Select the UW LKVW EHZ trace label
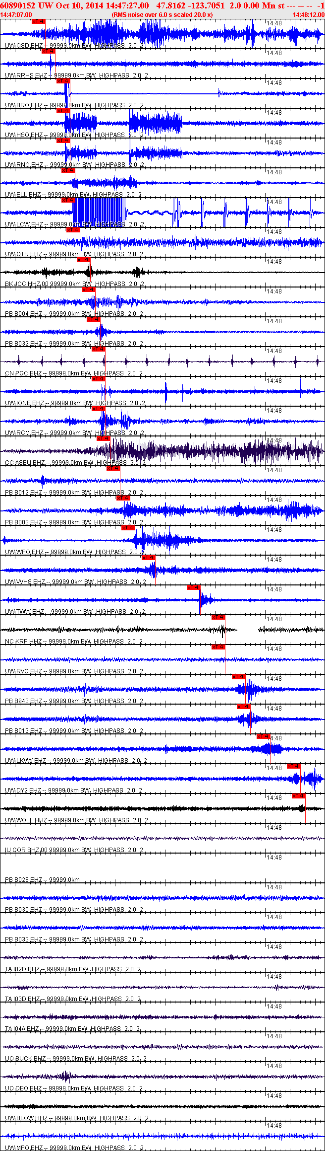This screenshot has width=325, height=1151. [x=76, y=761]
